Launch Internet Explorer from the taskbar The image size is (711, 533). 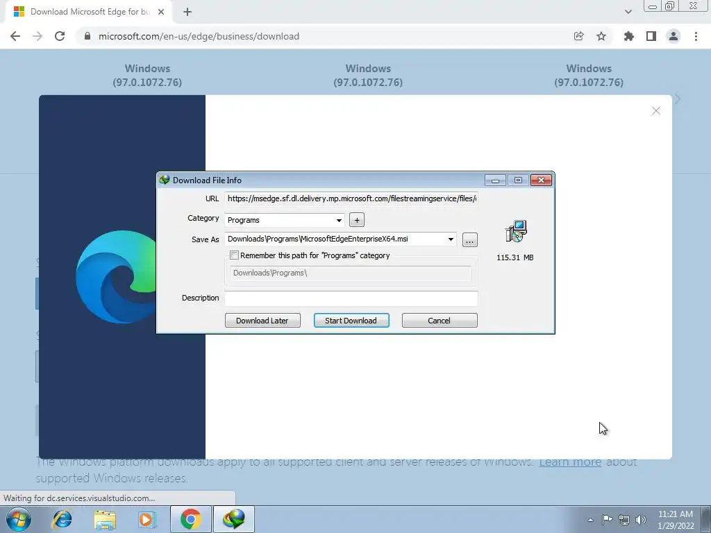point(62,520)
